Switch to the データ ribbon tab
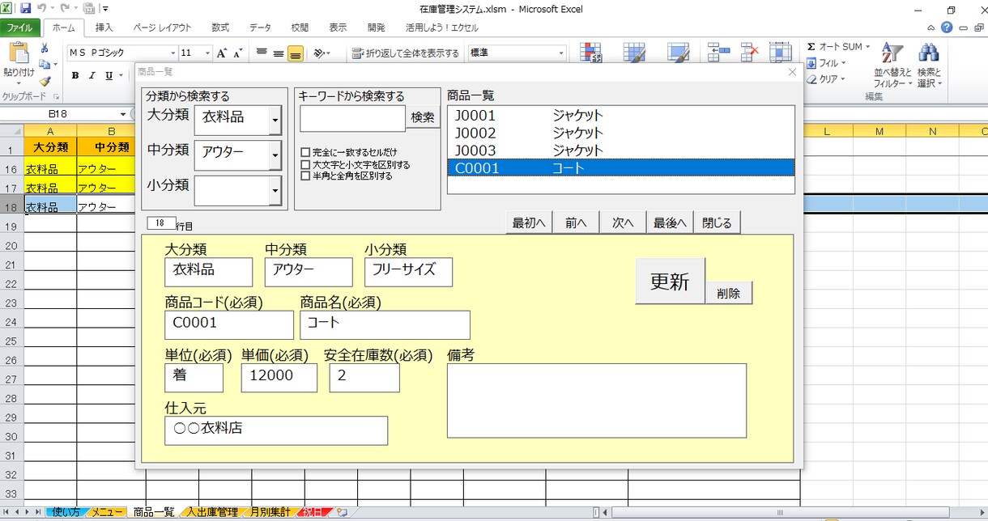This screenshot has width=988, height=521. pos(261,28)
